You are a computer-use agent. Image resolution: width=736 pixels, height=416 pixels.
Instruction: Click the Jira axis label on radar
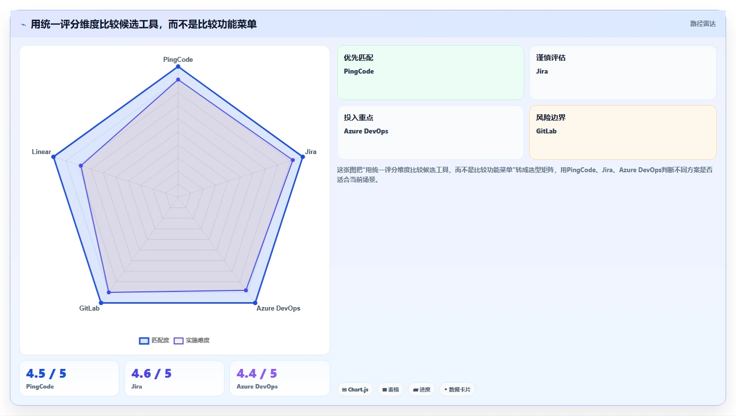click(311, 152)
